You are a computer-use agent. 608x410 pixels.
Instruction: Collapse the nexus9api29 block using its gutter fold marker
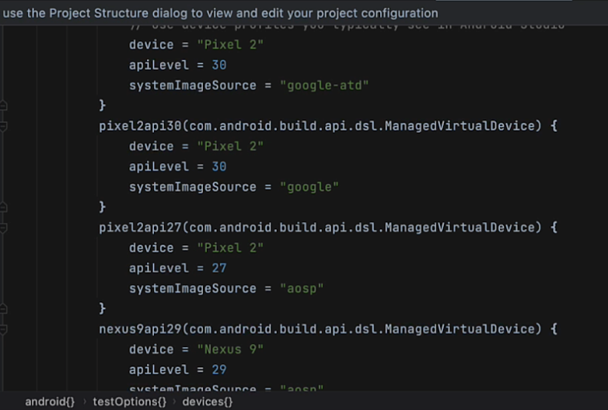pyautogui.click(x=3, y=329)
